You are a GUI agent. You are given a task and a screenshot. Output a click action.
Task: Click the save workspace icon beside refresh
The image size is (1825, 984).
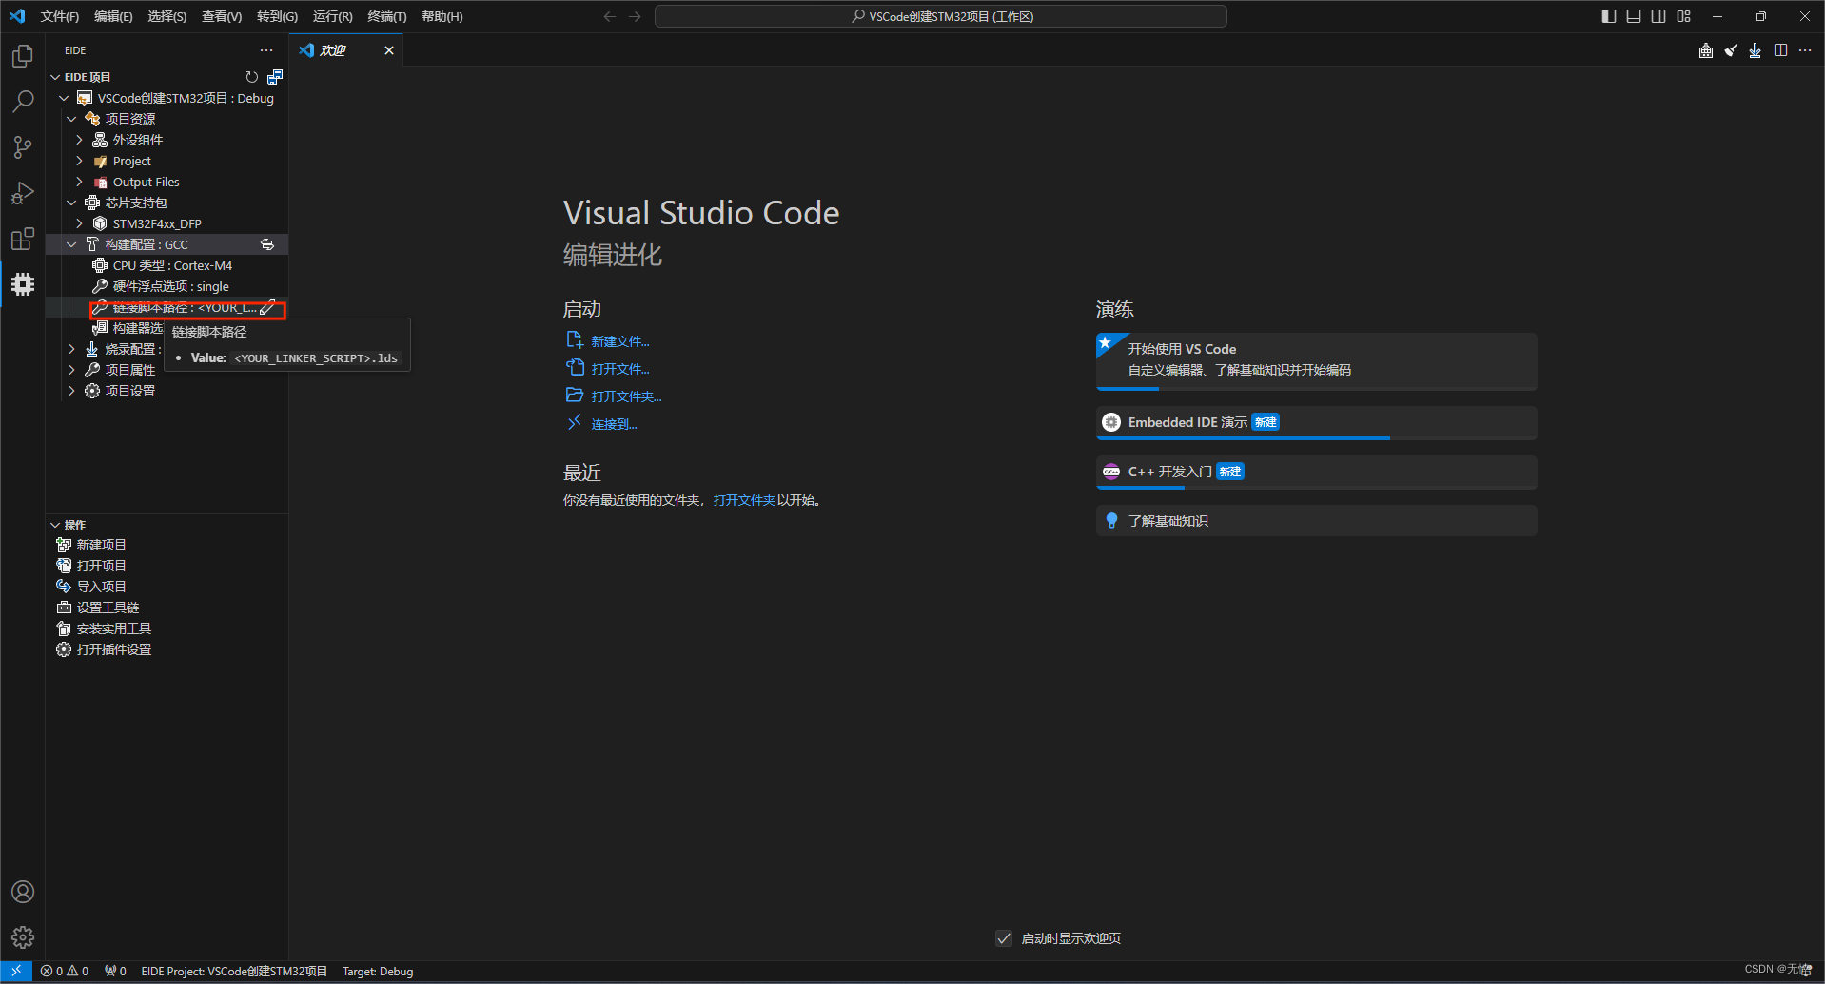(x=275, y=77)
